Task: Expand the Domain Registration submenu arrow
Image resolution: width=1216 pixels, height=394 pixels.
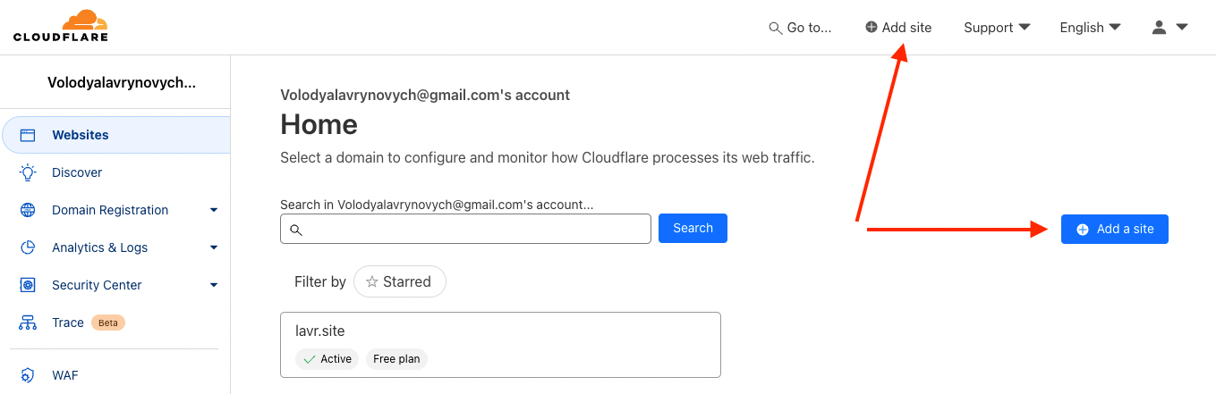Action: tap(214, 210)
